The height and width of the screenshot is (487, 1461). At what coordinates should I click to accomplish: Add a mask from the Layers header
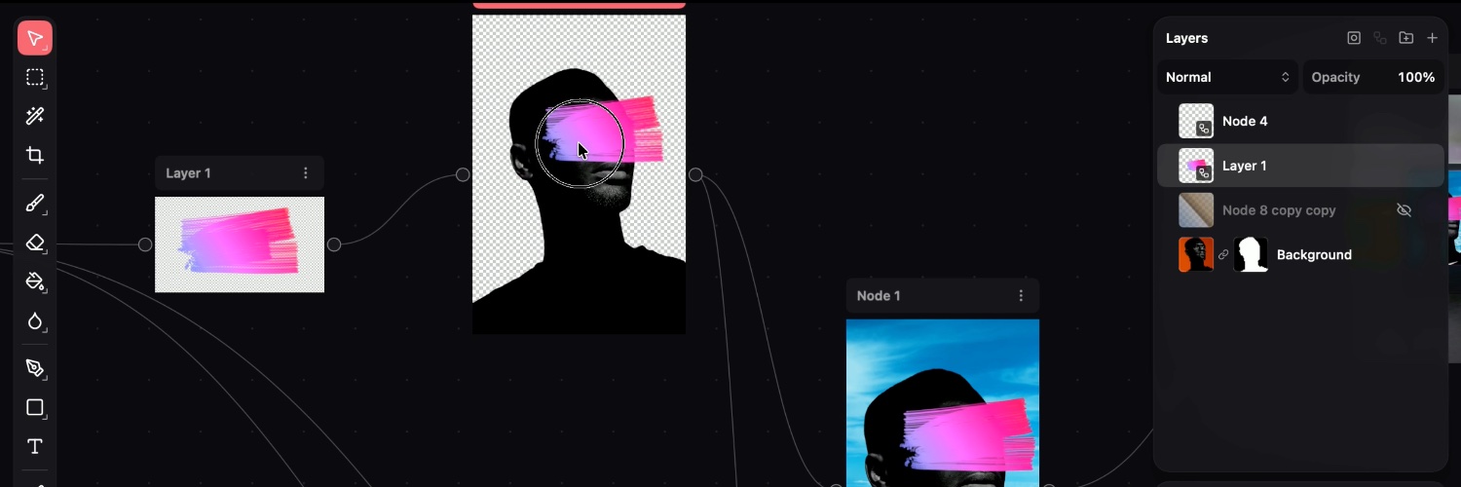point(1354,38)
